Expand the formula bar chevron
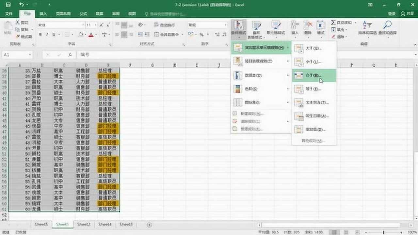Screen dimensions: 418x235 click(415, 55)
